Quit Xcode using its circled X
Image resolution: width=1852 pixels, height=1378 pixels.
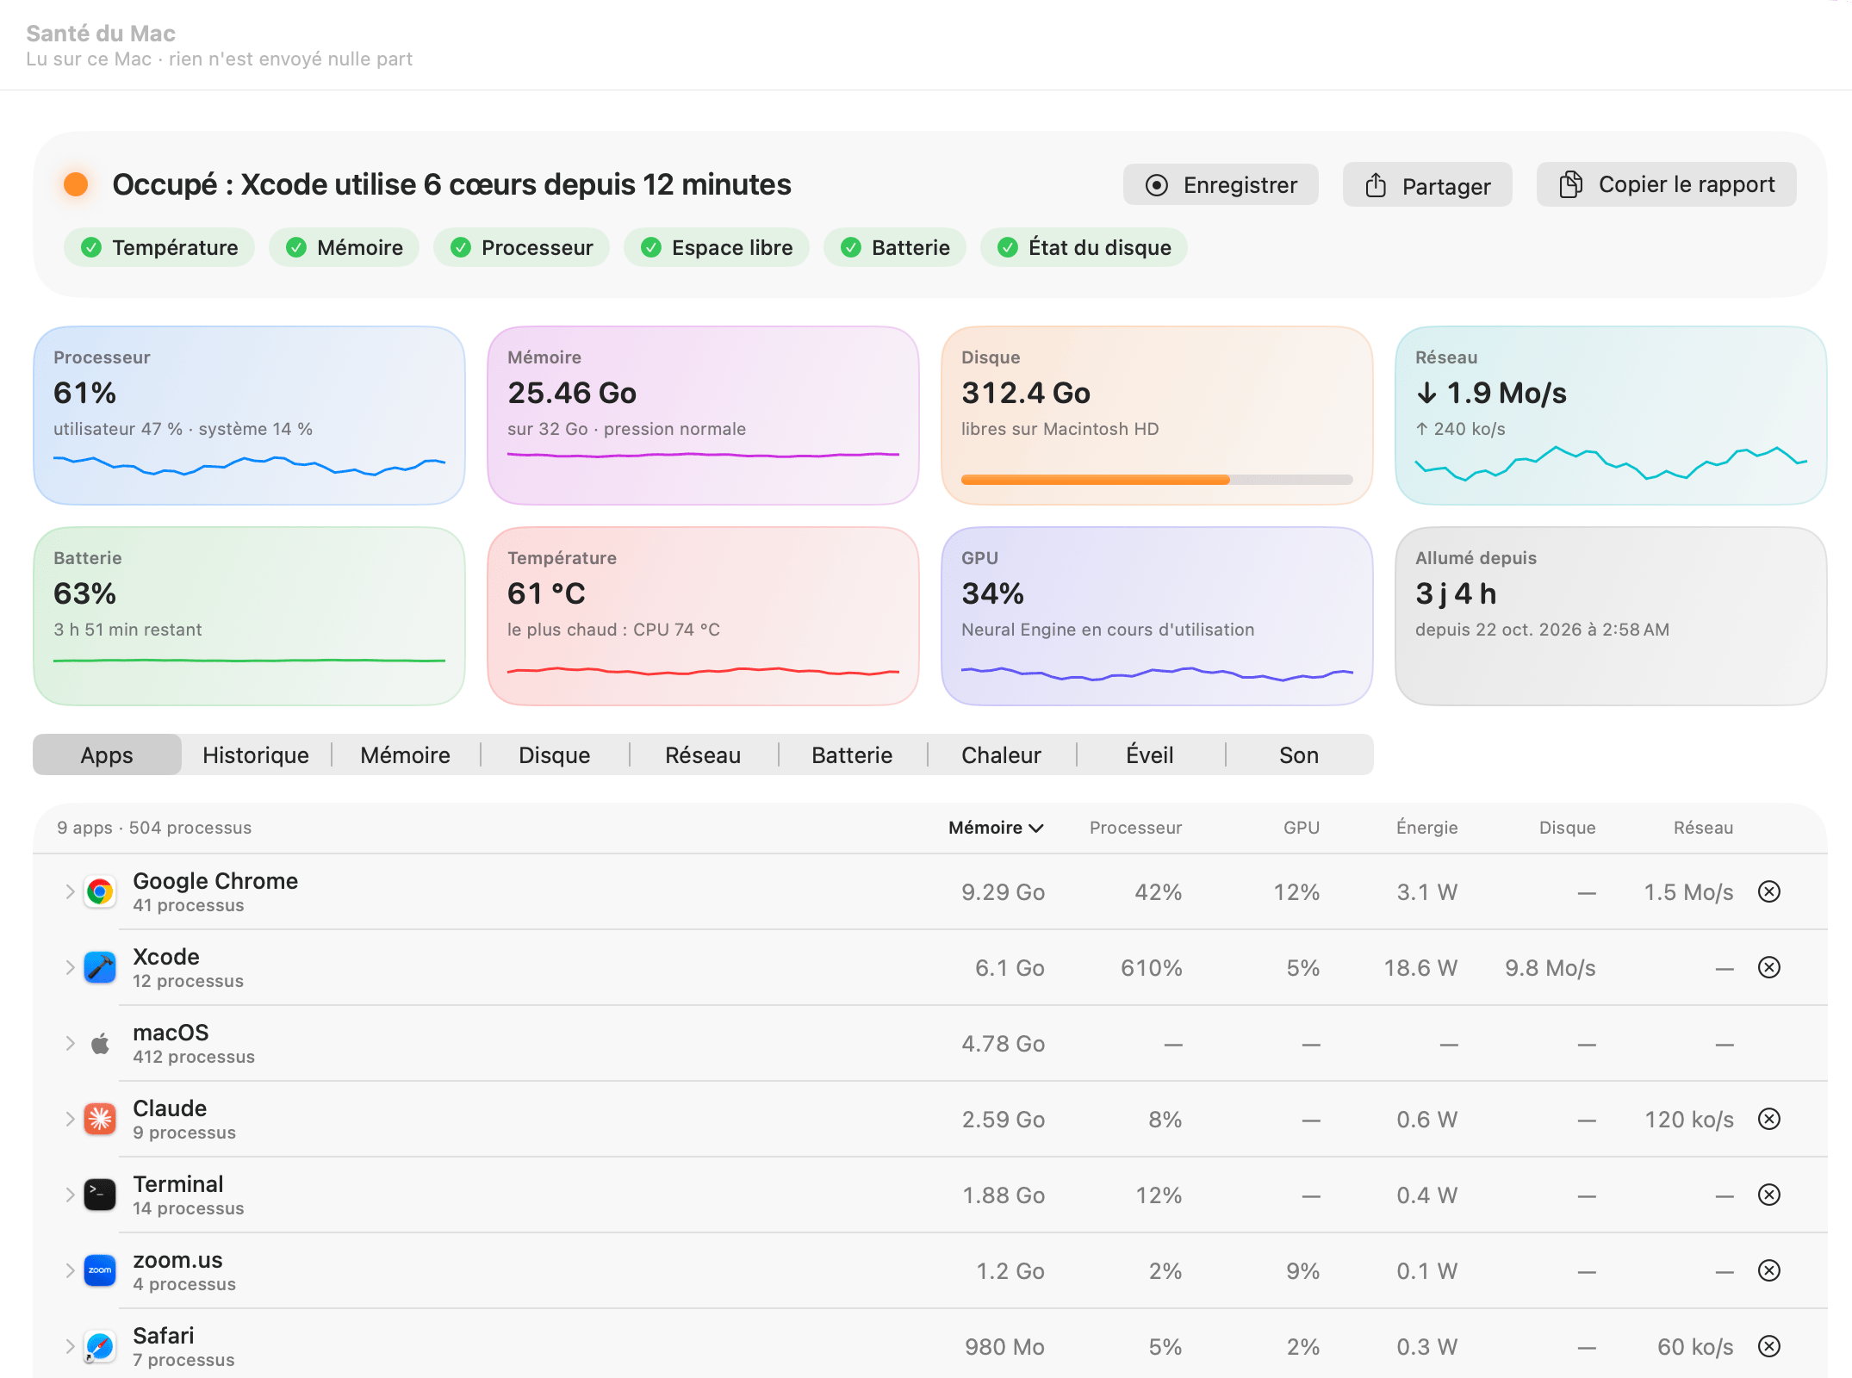click(x=1769, y=967)
